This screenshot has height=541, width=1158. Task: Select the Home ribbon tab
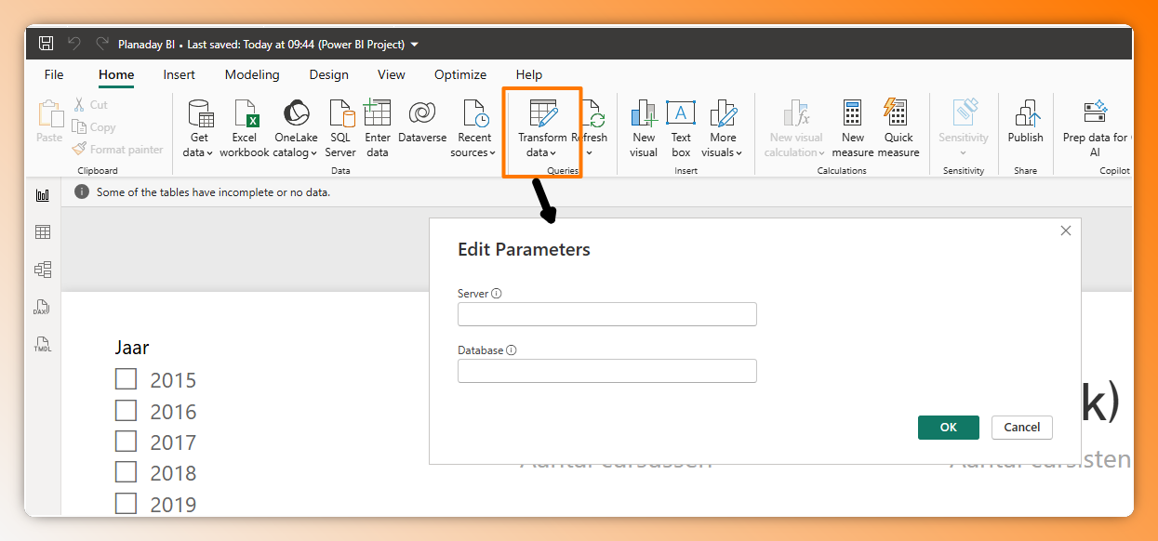pyautogui.click(x=116, y=74)
